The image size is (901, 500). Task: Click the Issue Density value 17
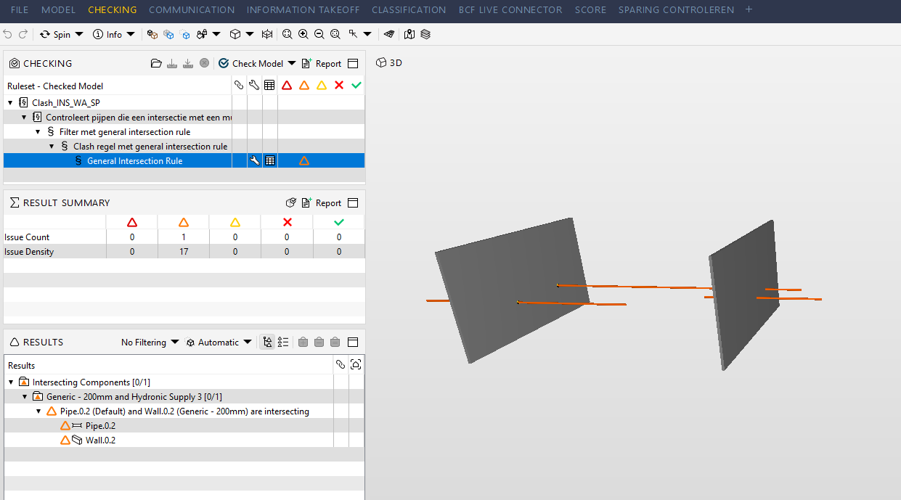click(x=184, y=252)
